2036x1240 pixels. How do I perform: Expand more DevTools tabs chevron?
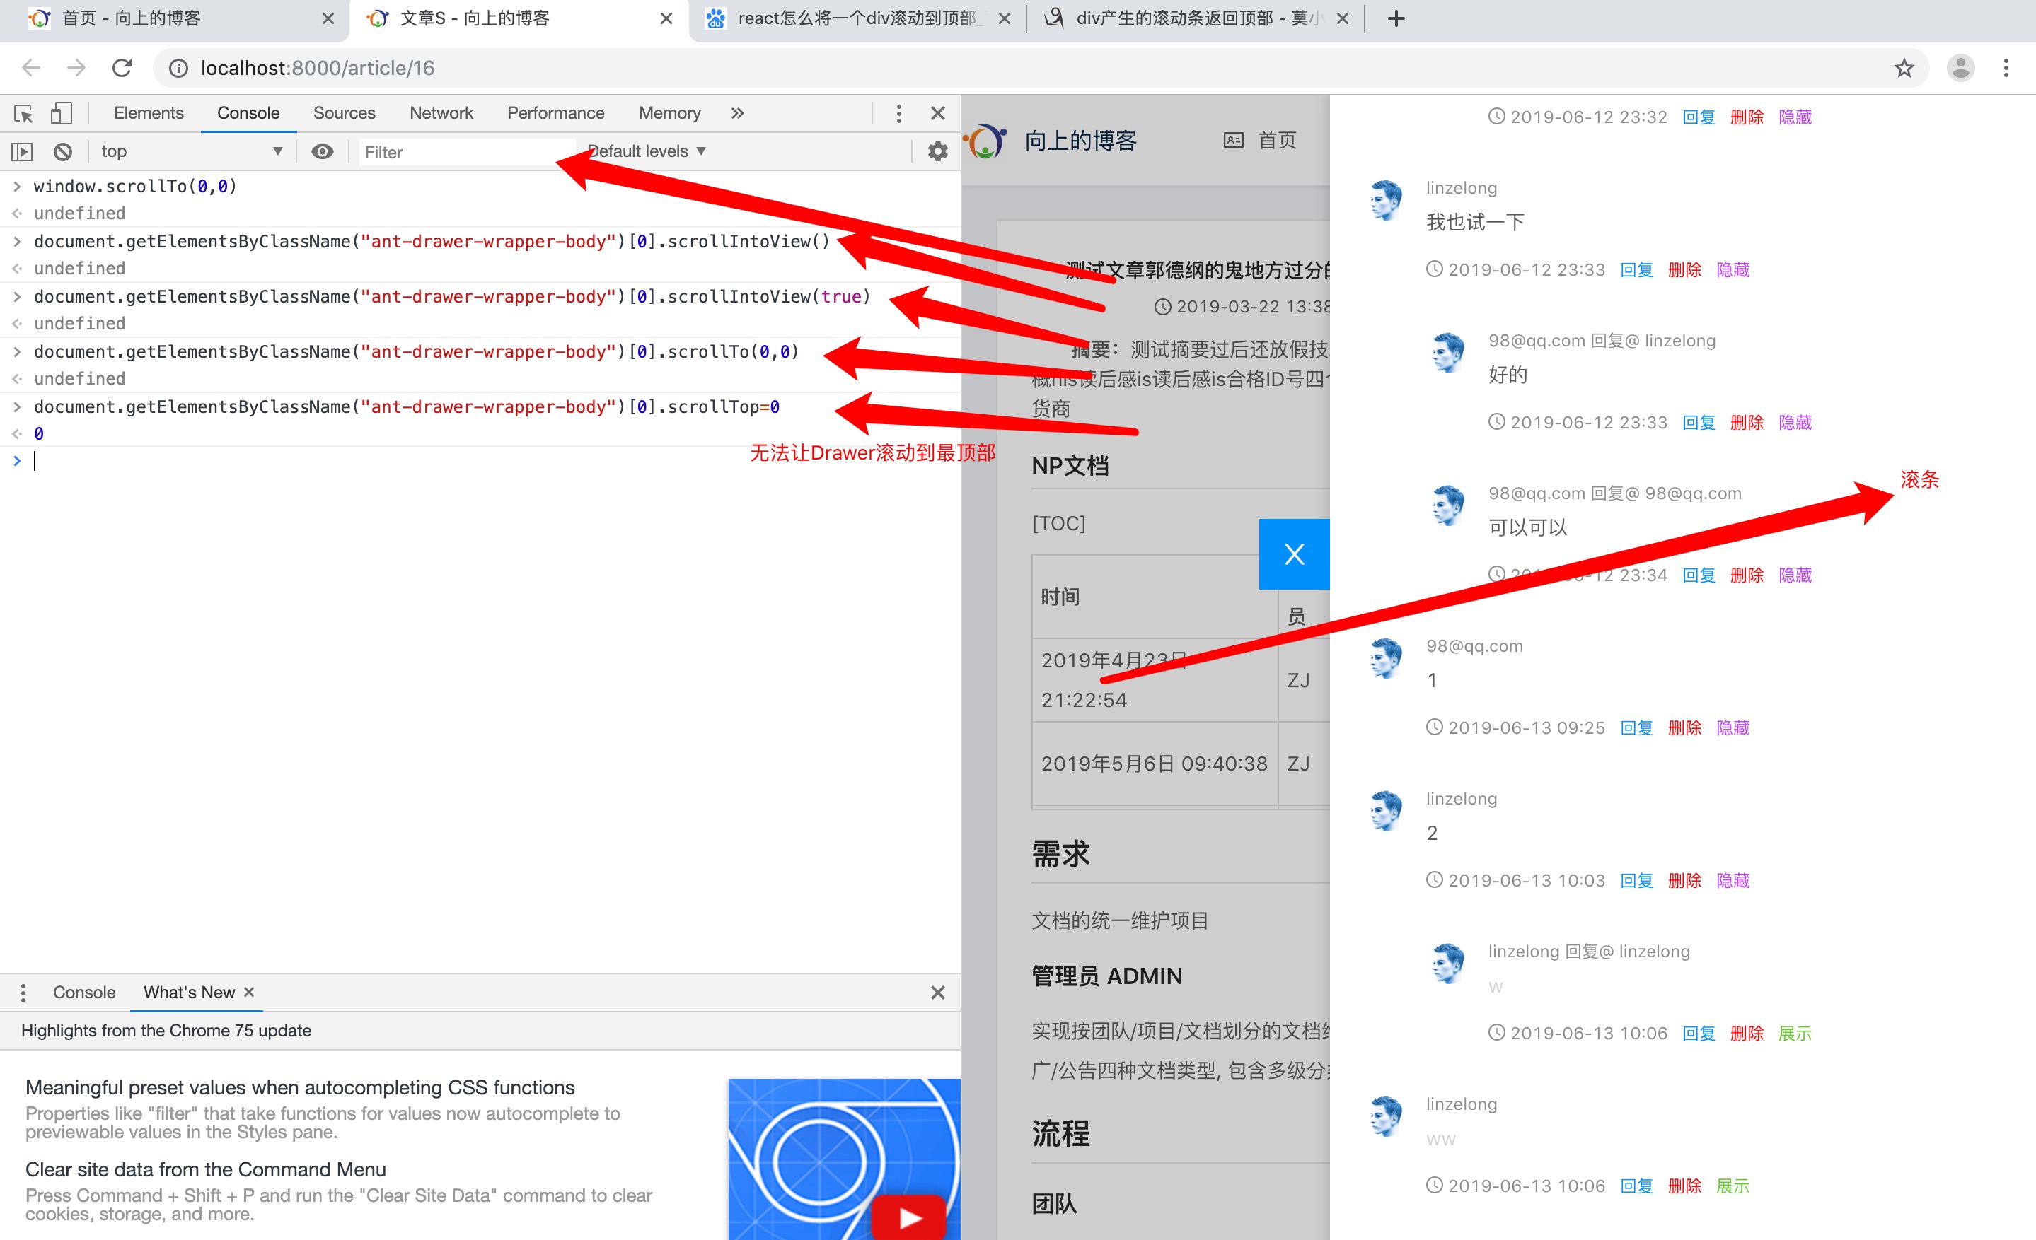737,113
